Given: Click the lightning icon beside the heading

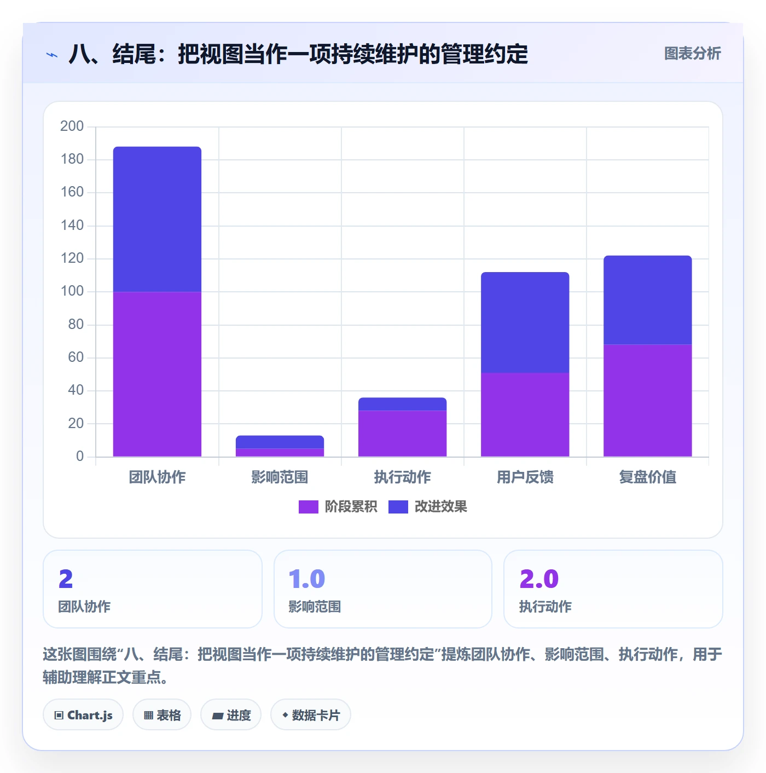Looking at the screenshot, I should (x=52, y=55).
